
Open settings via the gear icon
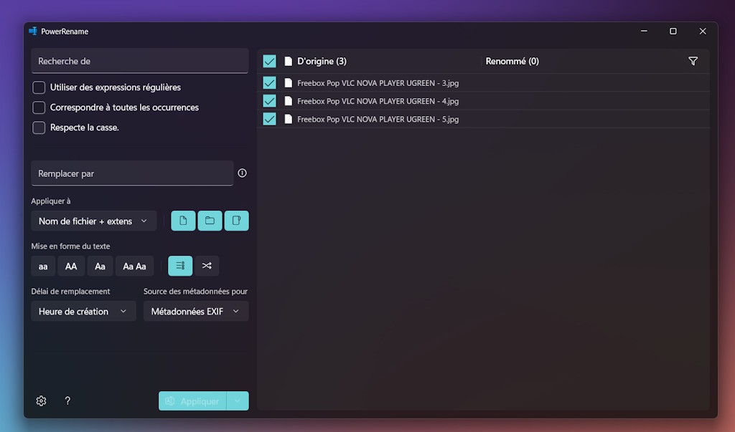click(x=41, y=401)
